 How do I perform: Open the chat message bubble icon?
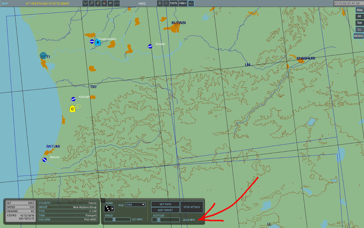[x=111, y=3]
